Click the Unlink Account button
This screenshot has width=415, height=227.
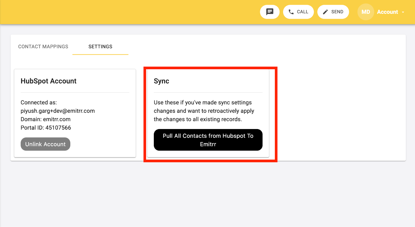(45, 144)
